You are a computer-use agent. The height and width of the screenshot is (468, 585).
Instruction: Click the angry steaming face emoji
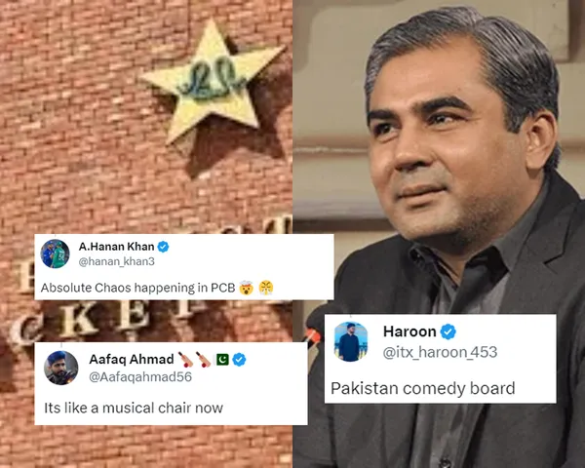pos(266,288)
